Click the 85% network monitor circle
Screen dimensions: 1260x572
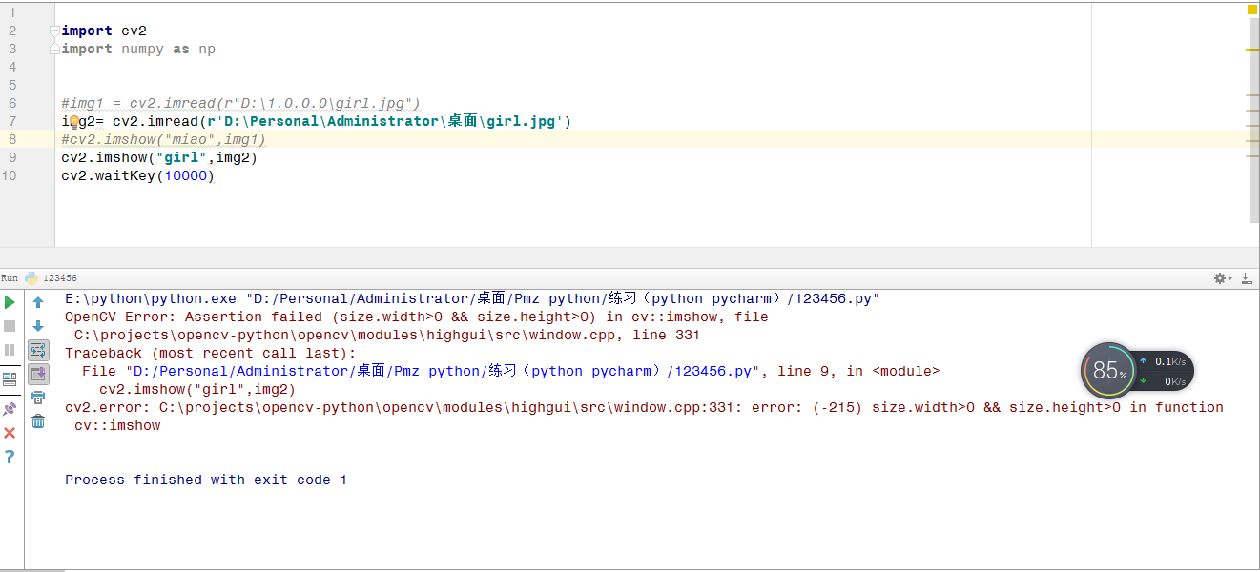1107,370
